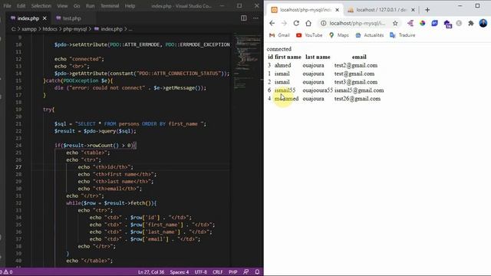Click the browser profile avatar
Screen dimensions: 491x276
483,23
